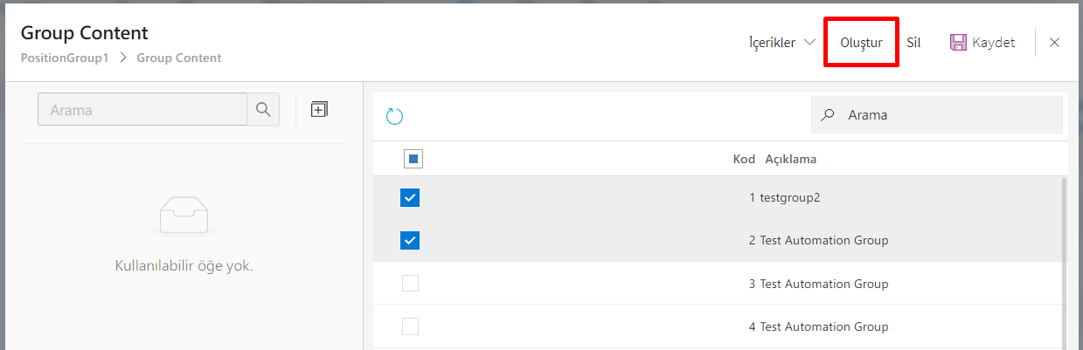1083x350 pixels.
Task: Close the Group Content panel
Action: [1054, 42]
